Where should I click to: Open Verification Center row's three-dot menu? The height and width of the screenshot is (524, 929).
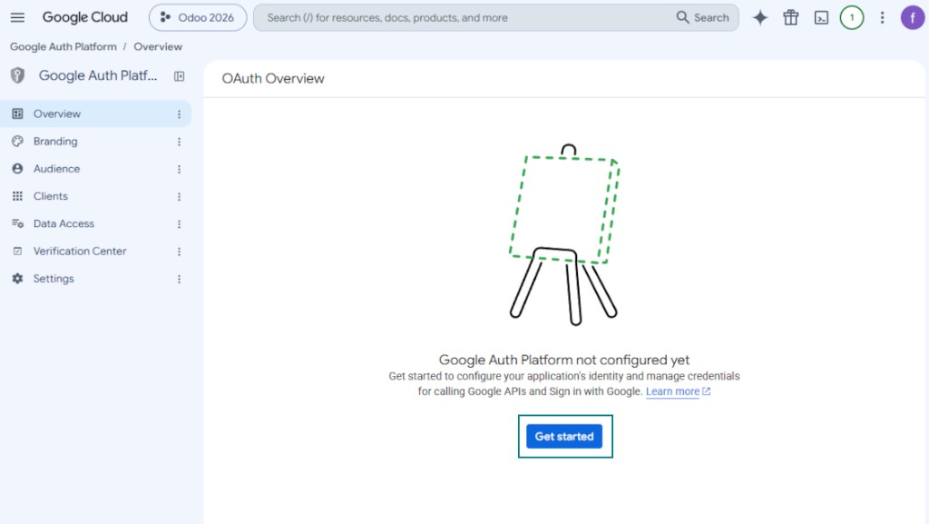coord(179,252)
